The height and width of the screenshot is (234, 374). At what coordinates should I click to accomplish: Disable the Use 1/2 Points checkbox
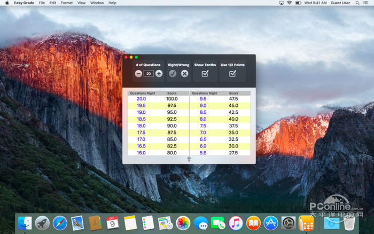[x=232, y=74]
